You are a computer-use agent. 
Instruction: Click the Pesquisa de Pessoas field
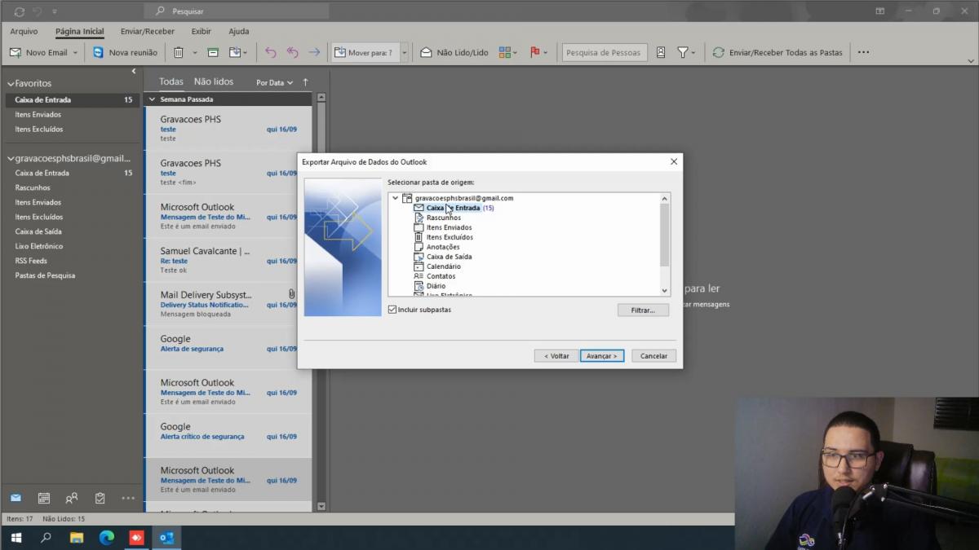(605, 52)
